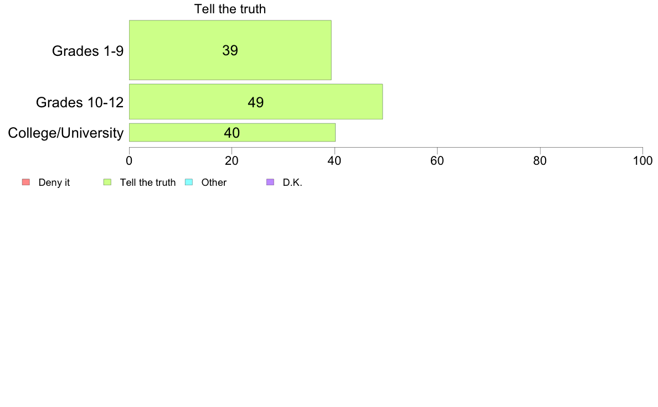Select the D.K. legend label
Image resolution: width=658 pixels, height=407 pixels.
(x=292, y=182)
